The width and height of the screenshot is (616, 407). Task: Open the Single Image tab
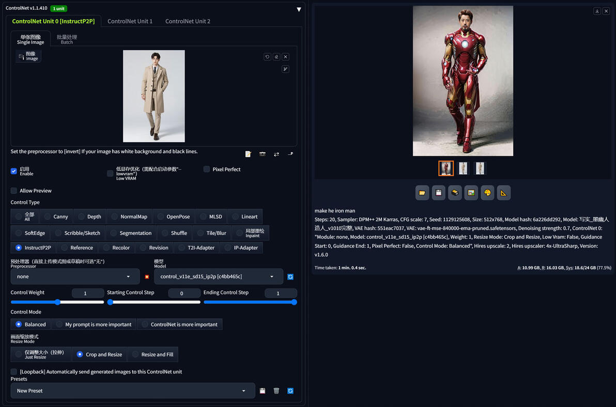30,39
